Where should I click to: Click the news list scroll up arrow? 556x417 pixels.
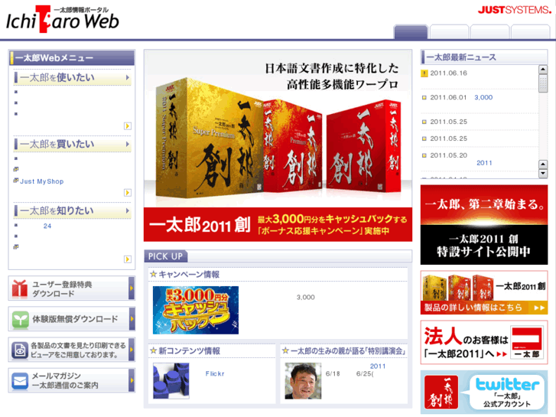point(543,70)
